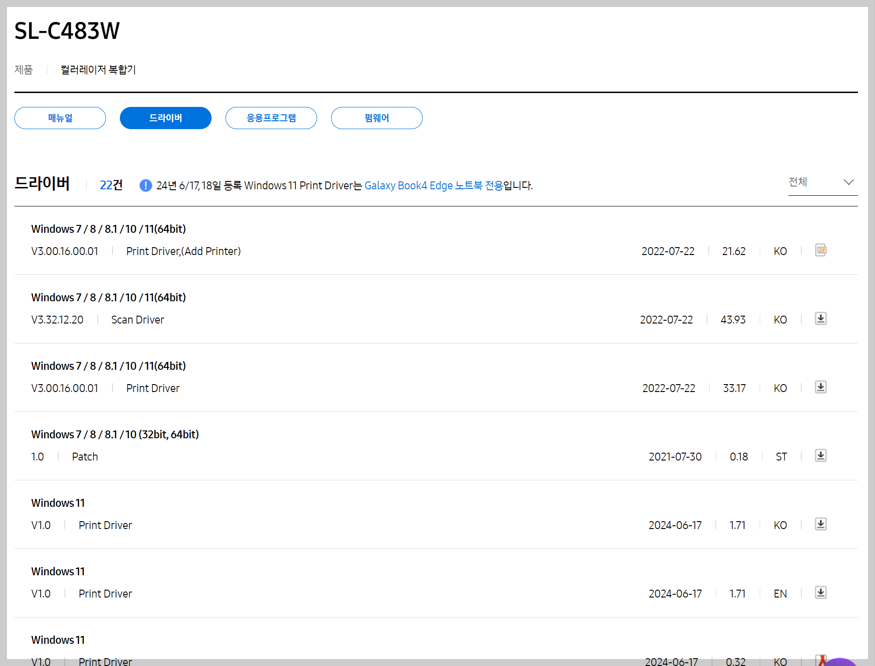Click the 22건 driver count

pos(111,186)
